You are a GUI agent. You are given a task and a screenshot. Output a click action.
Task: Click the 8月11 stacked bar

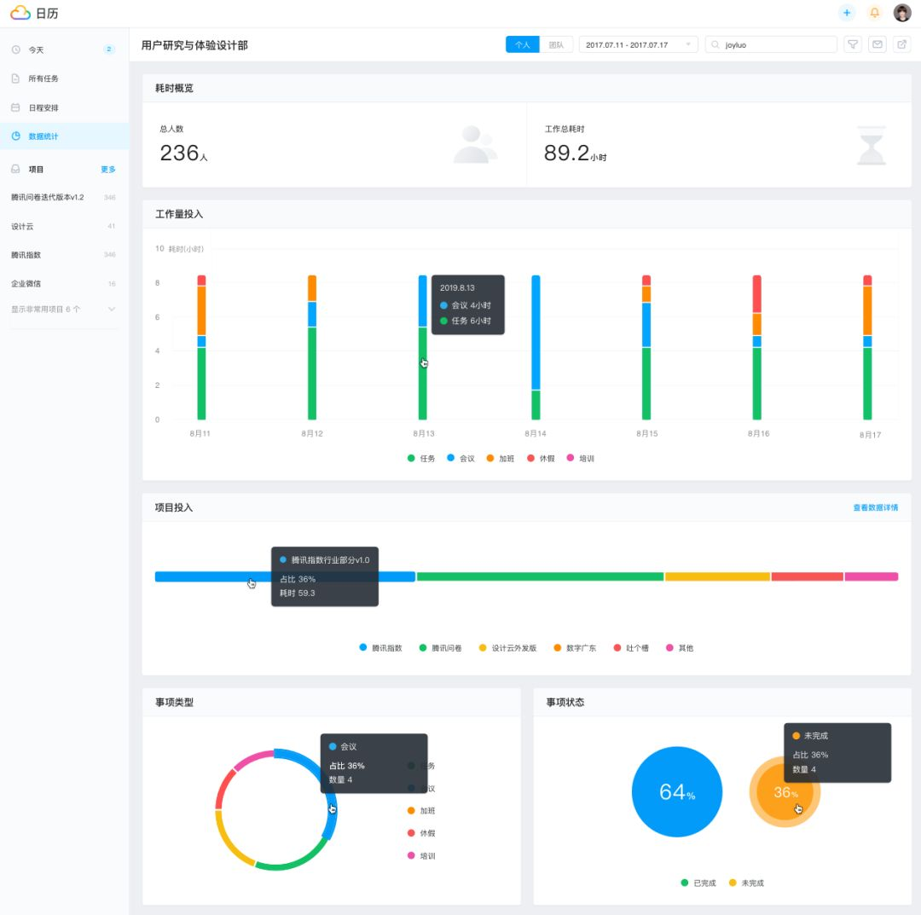201,347
